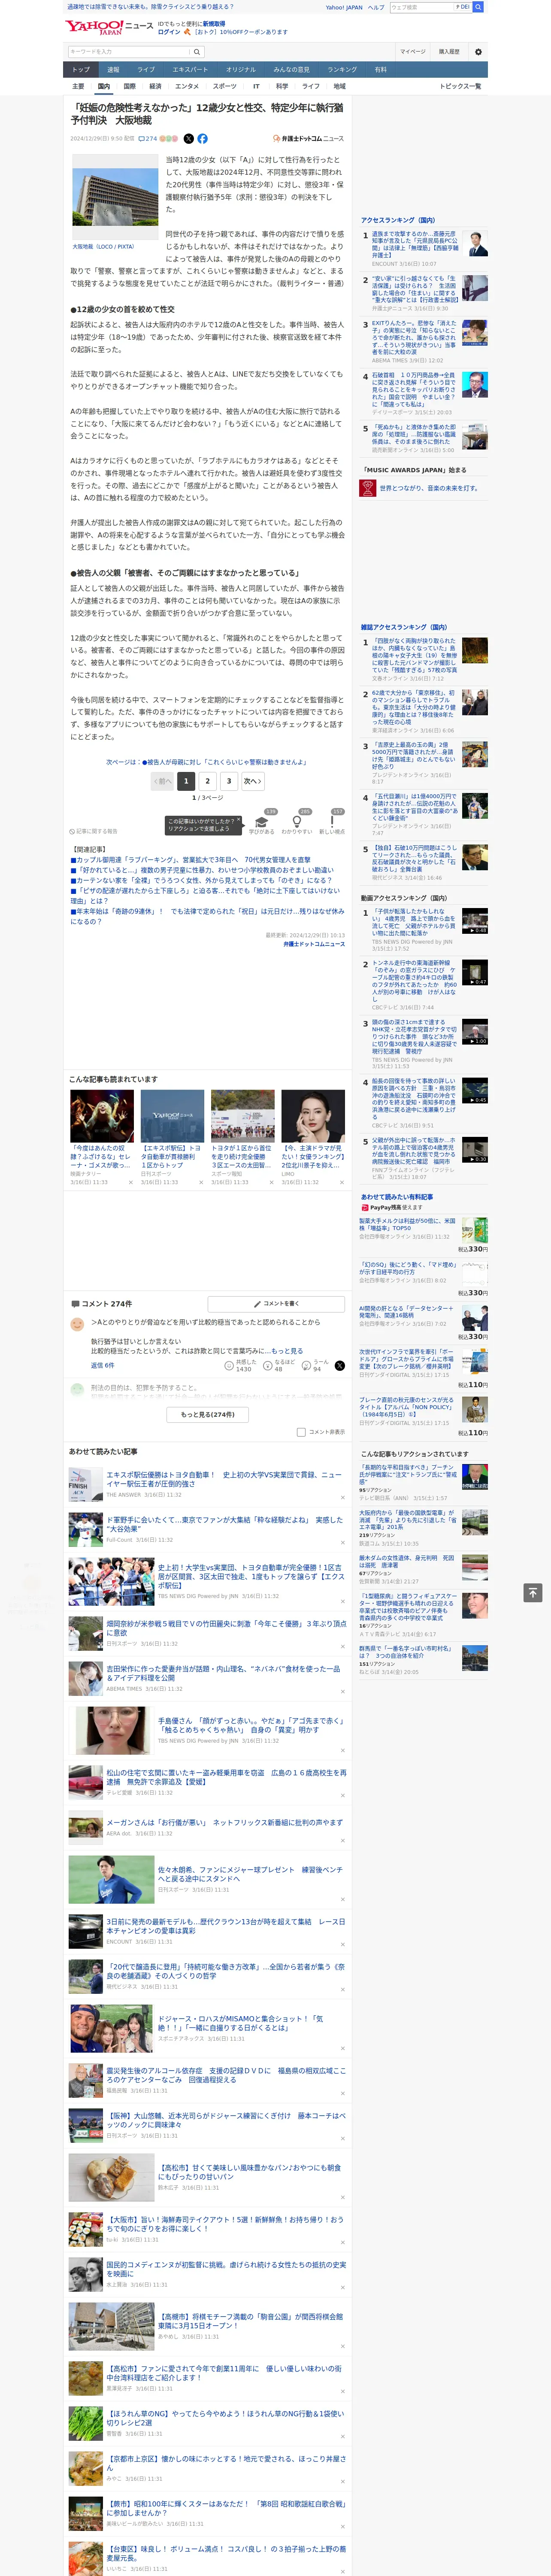551x2576 pixels.
Task: Open the 科学 category
Action: (282, 86)
